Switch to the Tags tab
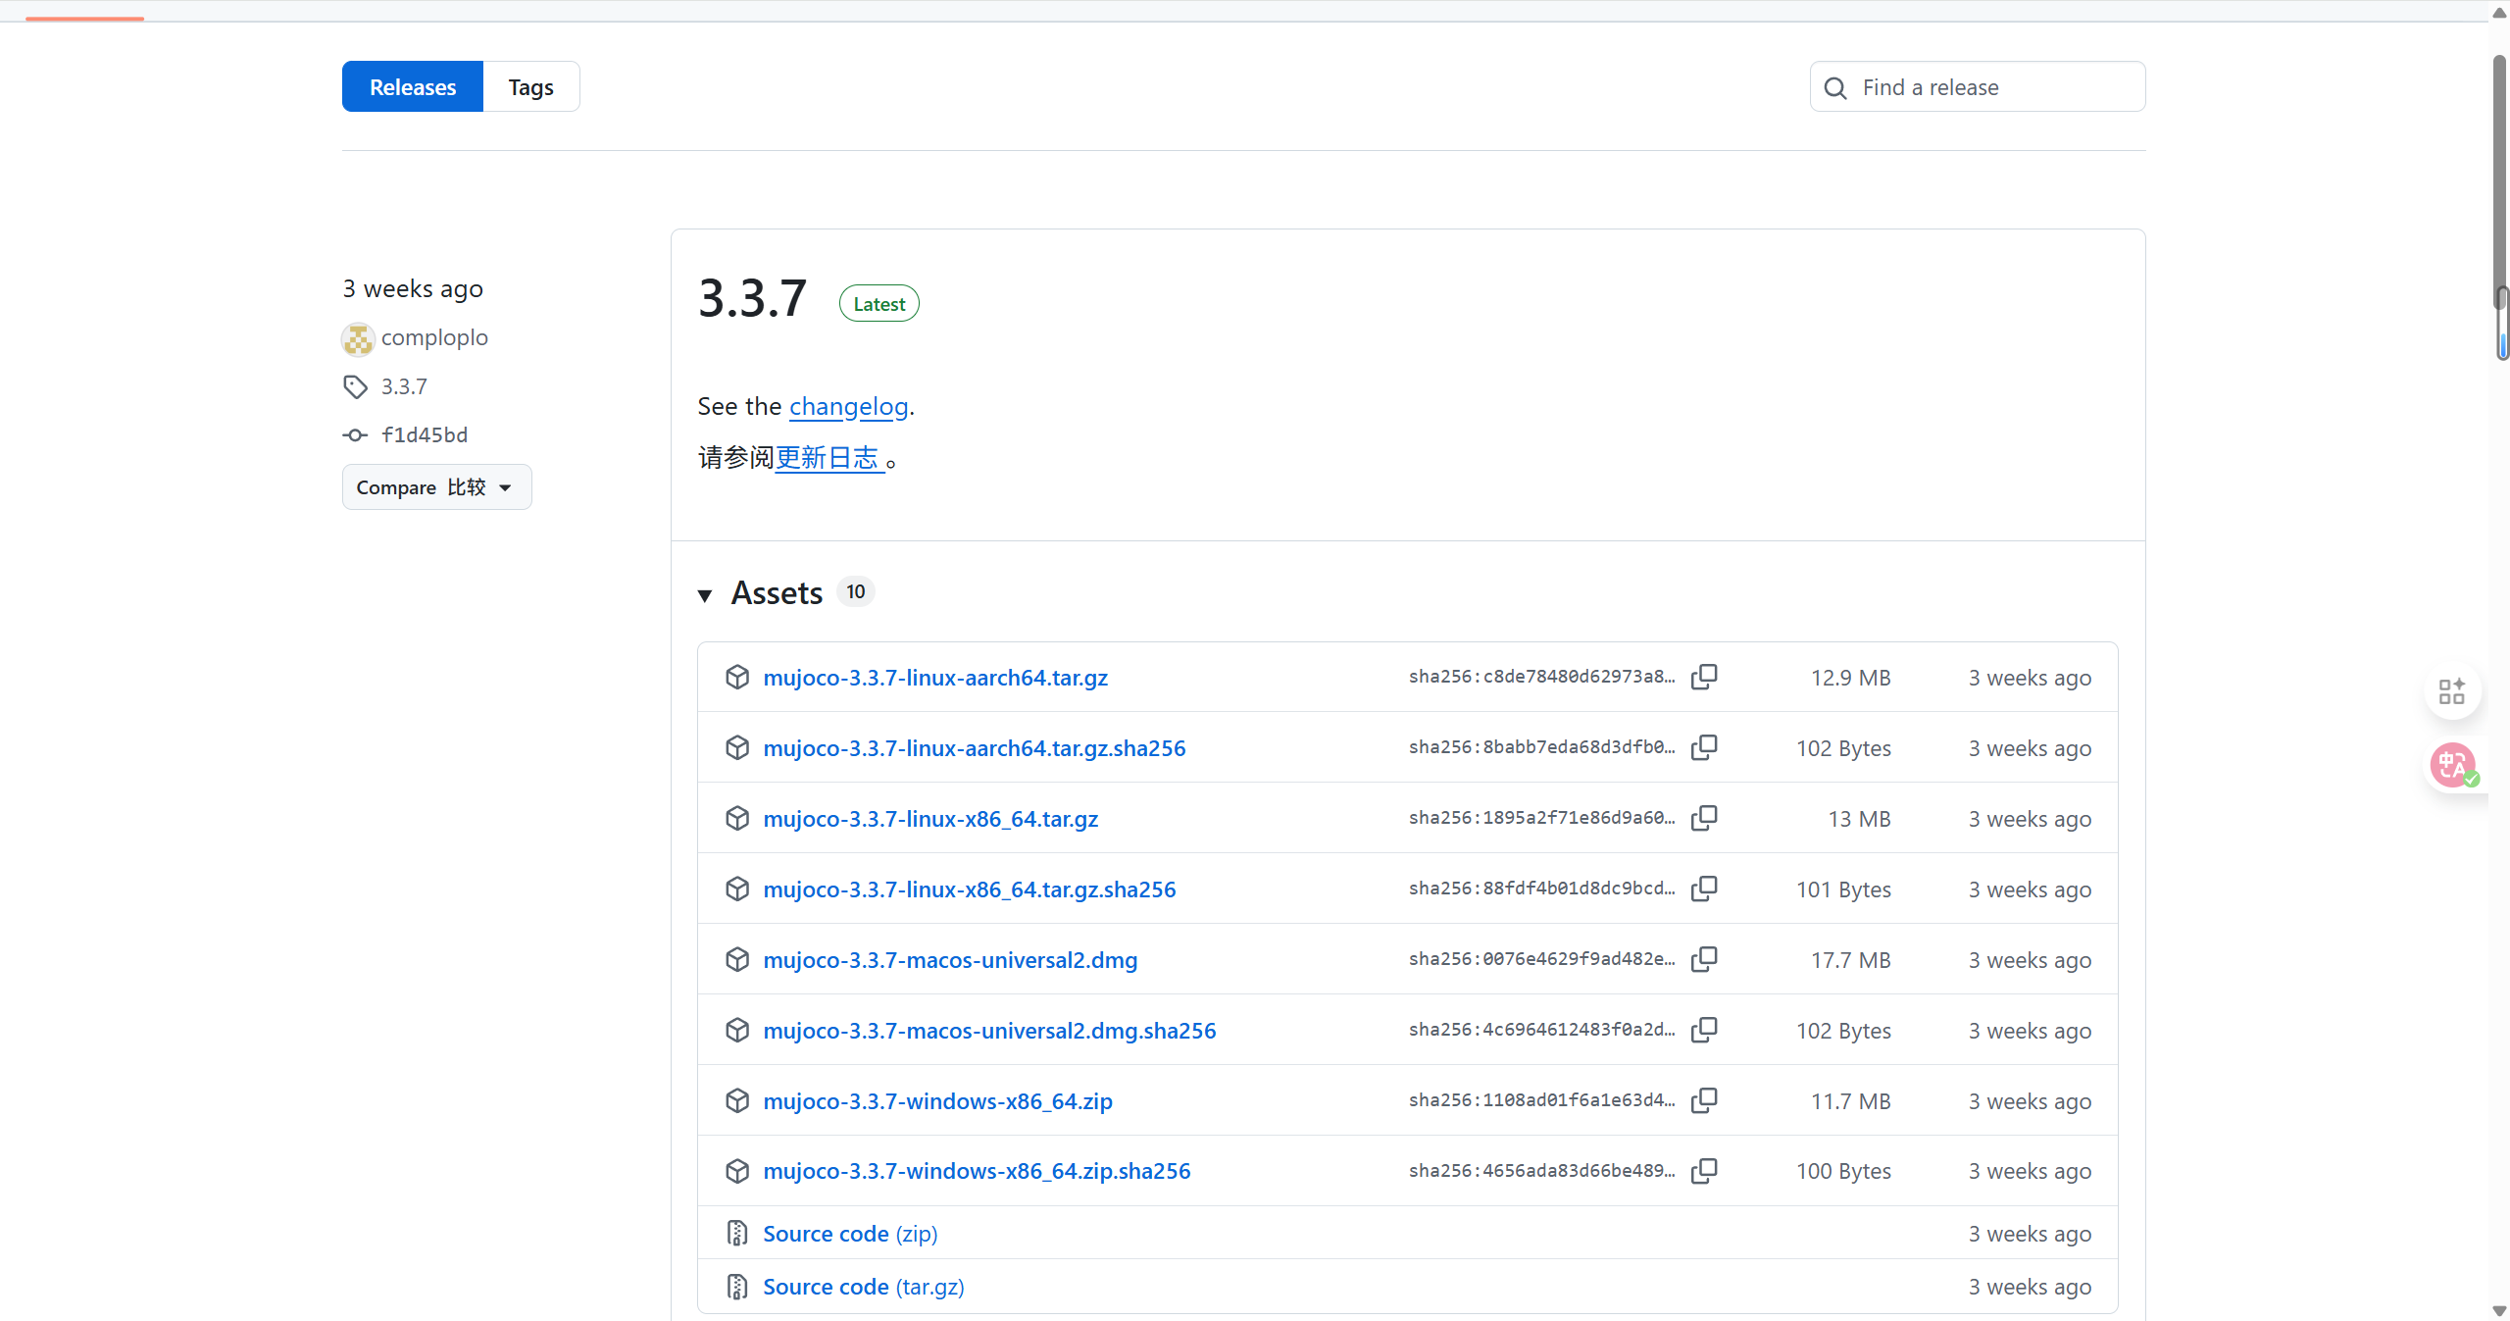 point(530,87)
